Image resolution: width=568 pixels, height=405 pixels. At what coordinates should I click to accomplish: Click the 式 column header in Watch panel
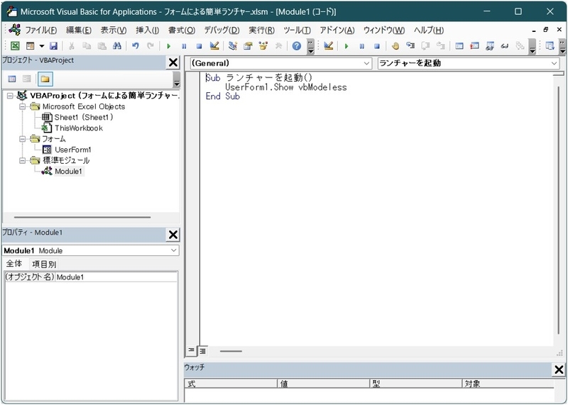point(230,384)
